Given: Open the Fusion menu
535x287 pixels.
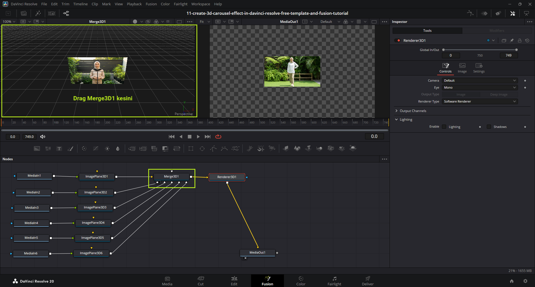Looking at the screenshot, I should pos(151,4).
